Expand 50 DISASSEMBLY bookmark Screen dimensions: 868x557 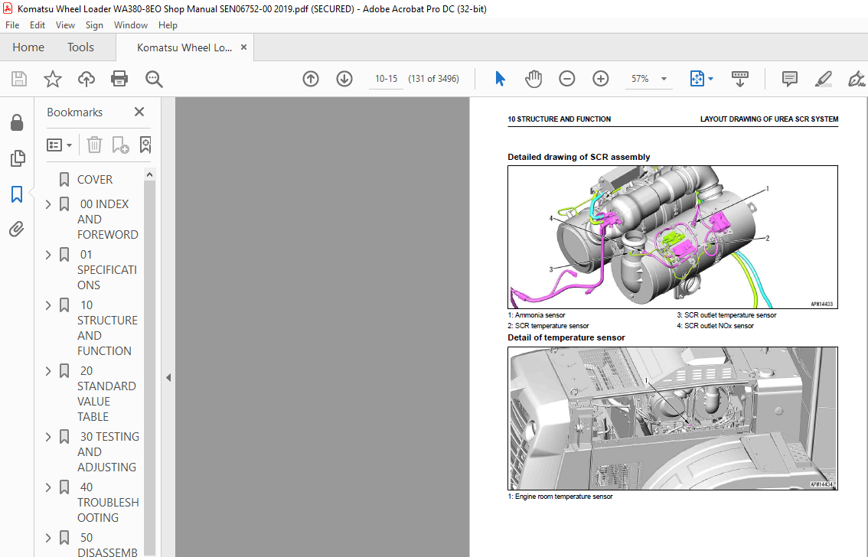click(x=48, y=538)
